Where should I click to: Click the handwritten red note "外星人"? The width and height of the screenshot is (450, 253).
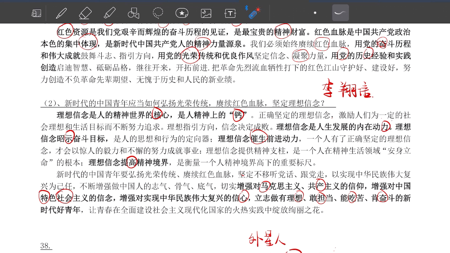(267, 240)
